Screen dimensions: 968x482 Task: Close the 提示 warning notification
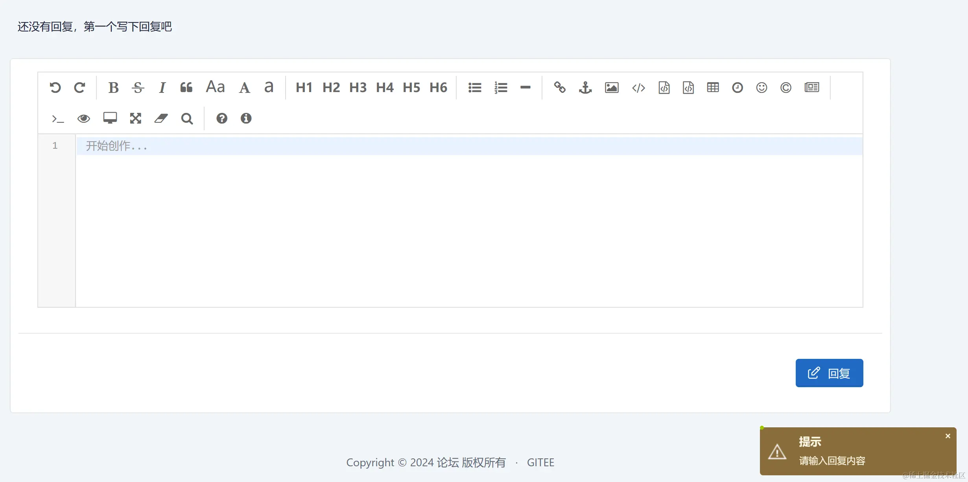pyautogui.click(x=948, y=436)
